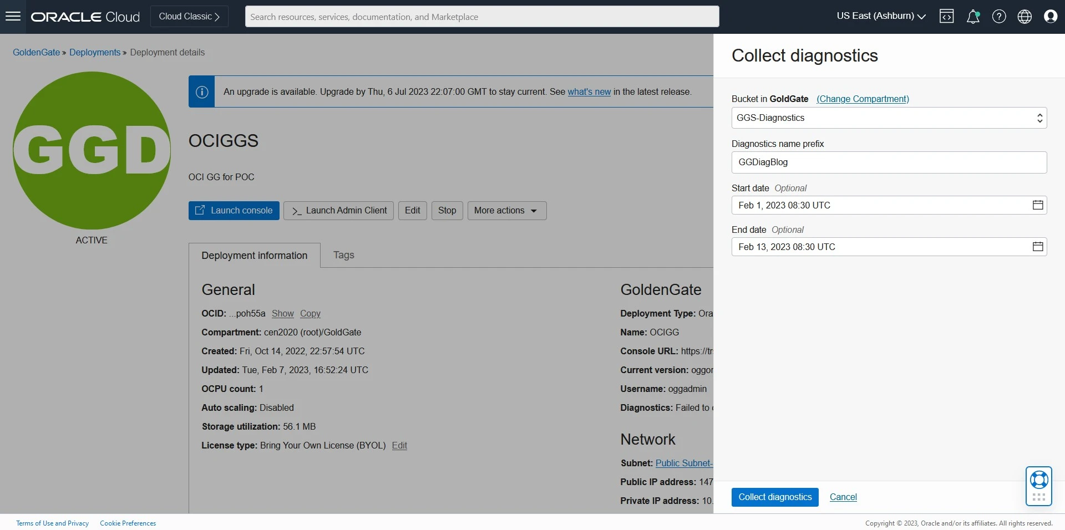Navigate to Deployments via breadcrumb
1065x530 pixels.
tap(94, 52)
